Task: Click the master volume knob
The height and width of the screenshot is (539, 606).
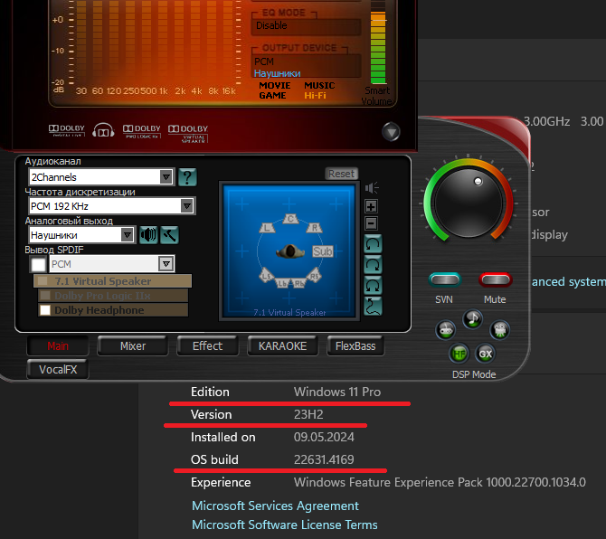Action: click(x=469, y=203)
